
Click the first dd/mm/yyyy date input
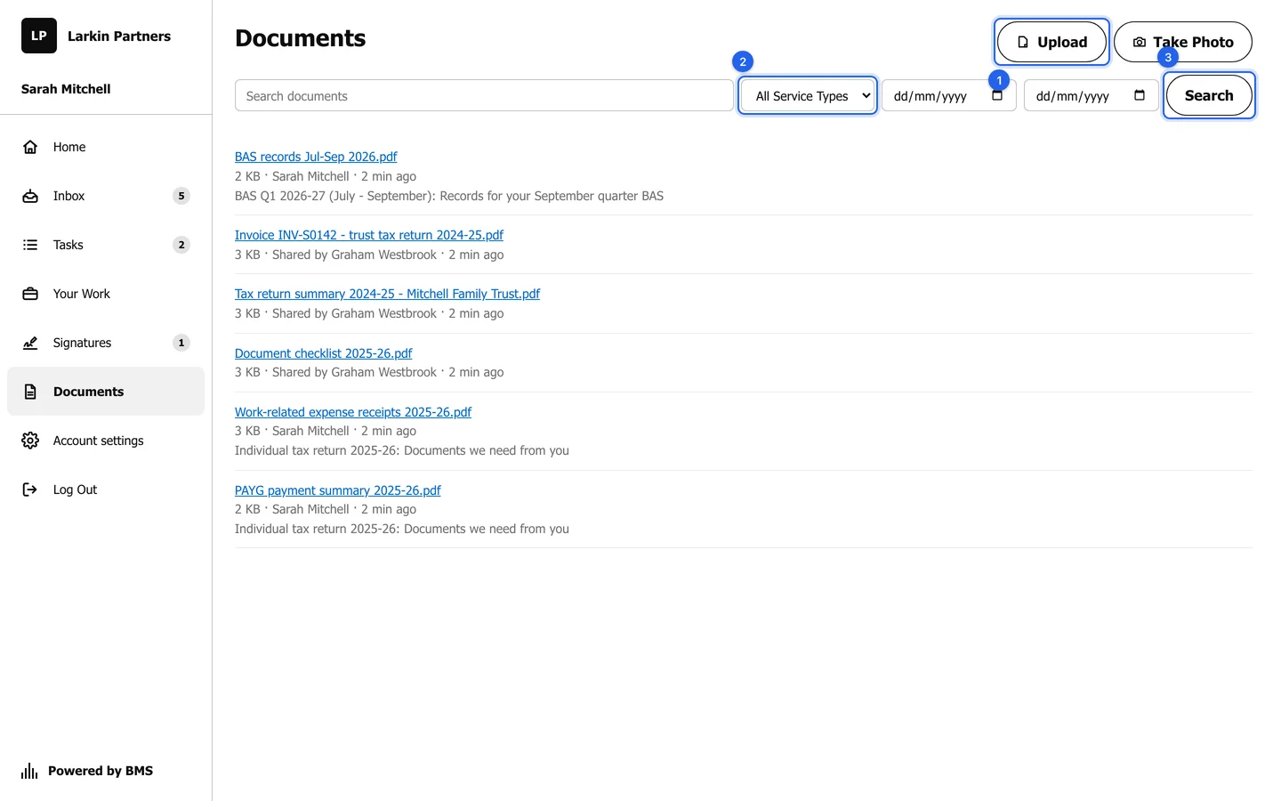(x=949, y=95)
